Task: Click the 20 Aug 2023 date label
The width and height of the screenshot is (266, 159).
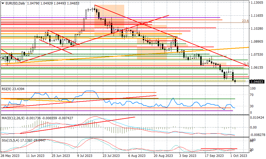Action: pyautogui.click(x=161, y=156)
